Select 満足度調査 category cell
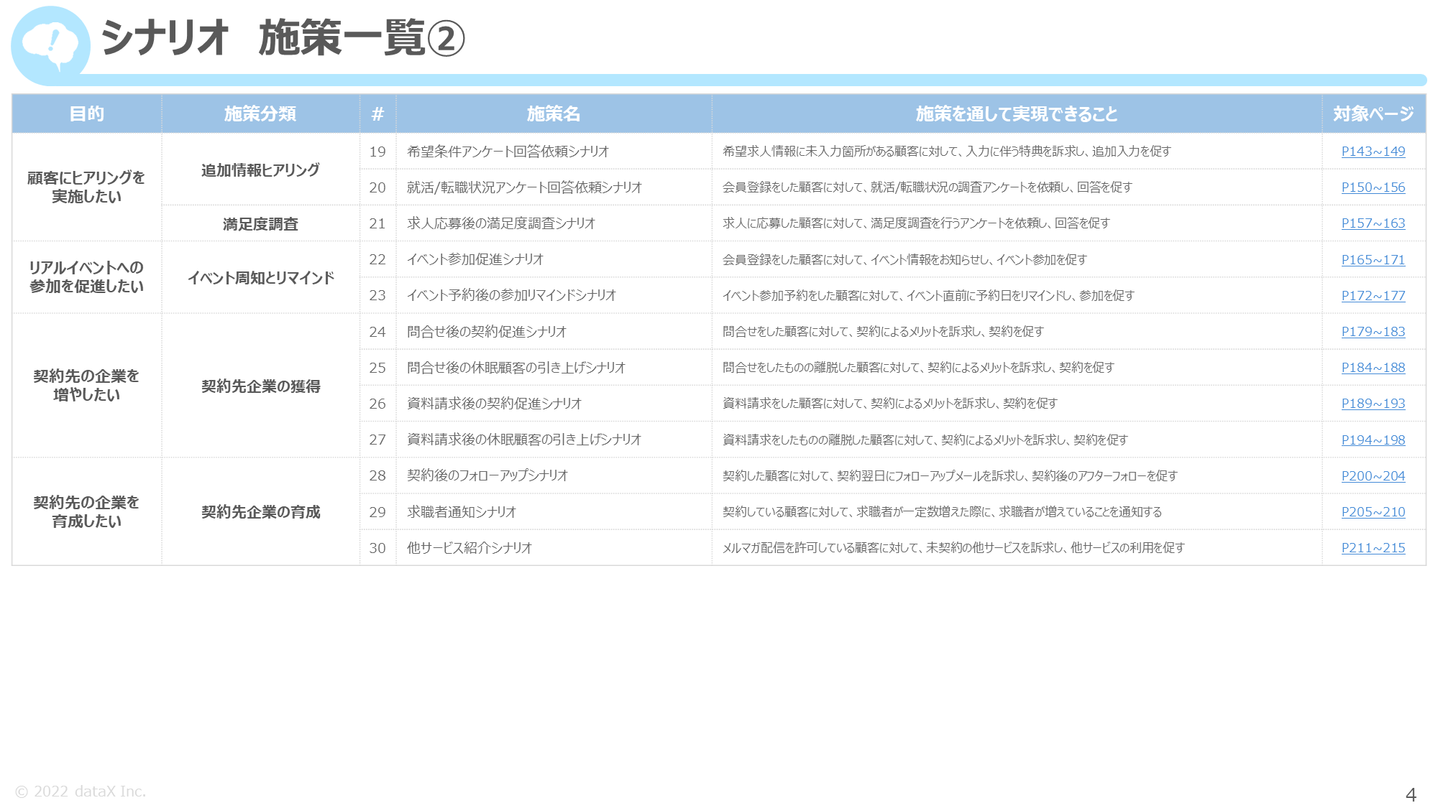1438x808 pixels. pos(260,224)
